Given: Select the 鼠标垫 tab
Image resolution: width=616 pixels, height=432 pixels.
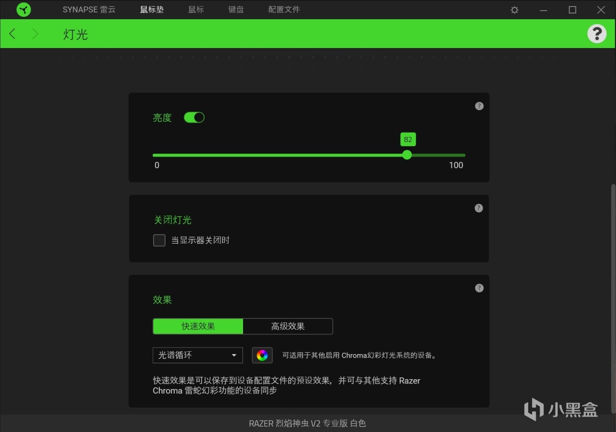Looking at the screenshot, I should (152, 10).
